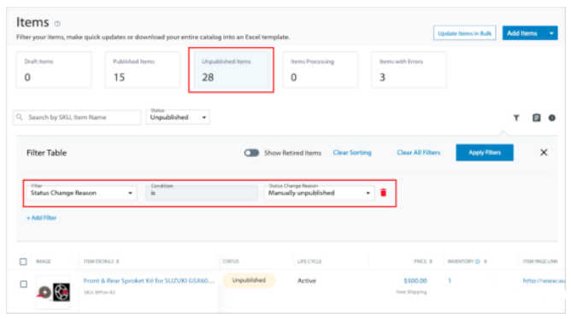Click Clear All Filters link

tap(418, 153)
